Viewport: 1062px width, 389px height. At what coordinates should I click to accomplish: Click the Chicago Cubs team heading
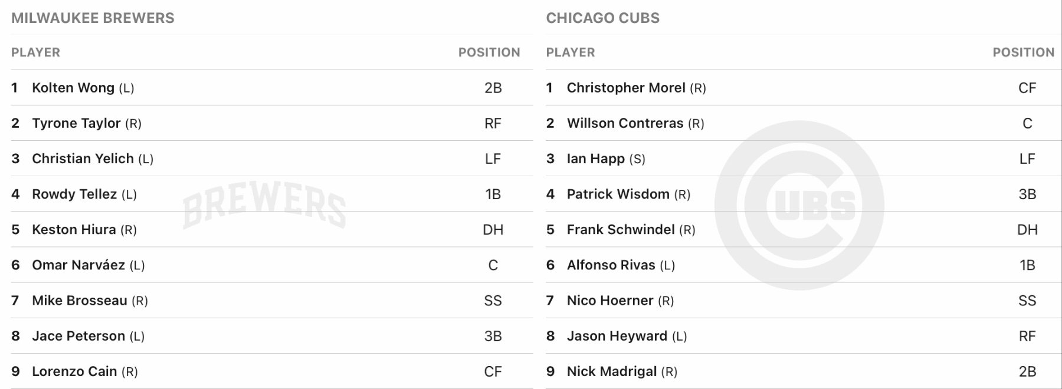pyautogui.click(x=602, y=18)
